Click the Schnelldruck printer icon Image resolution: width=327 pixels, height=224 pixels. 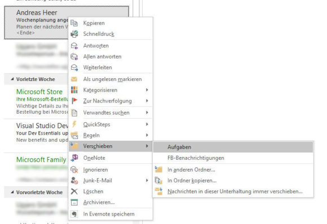[x=74, y=34]
